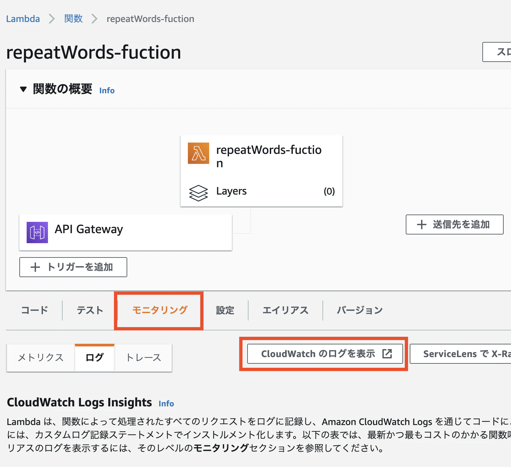Click the orange Lambda function icon

click(199, 153)
